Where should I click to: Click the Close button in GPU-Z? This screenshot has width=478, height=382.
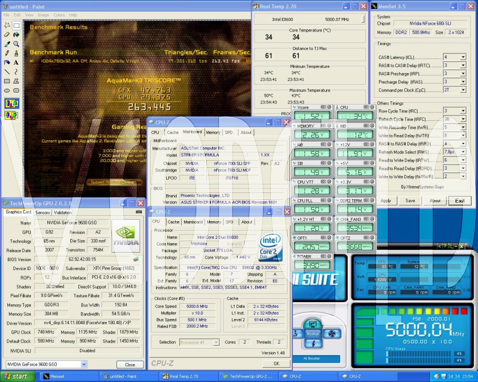(x=130, y=364)
